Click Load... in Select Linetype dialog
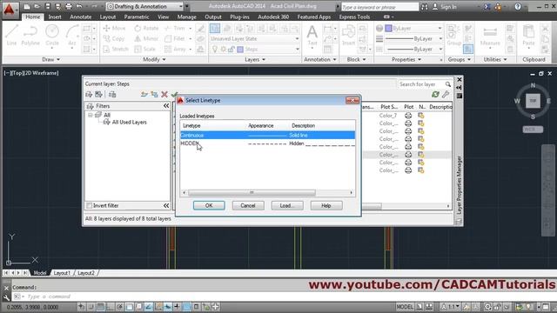Image resolution: width=557 pixels, height=313 pixels. point(287,205)
